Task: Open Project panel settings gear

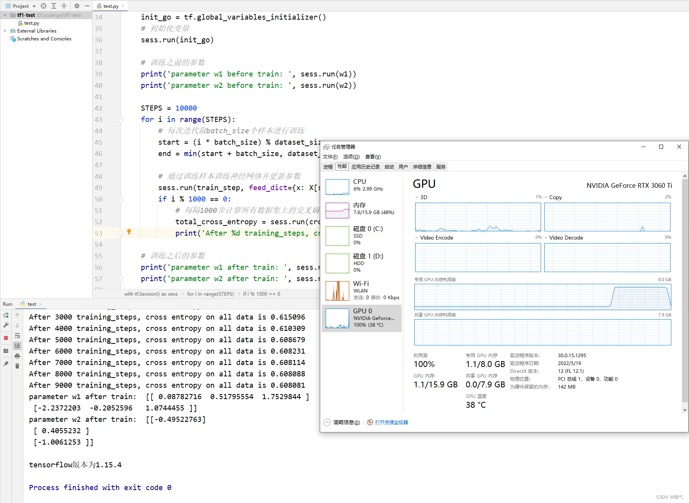Action: coord(77,6)
